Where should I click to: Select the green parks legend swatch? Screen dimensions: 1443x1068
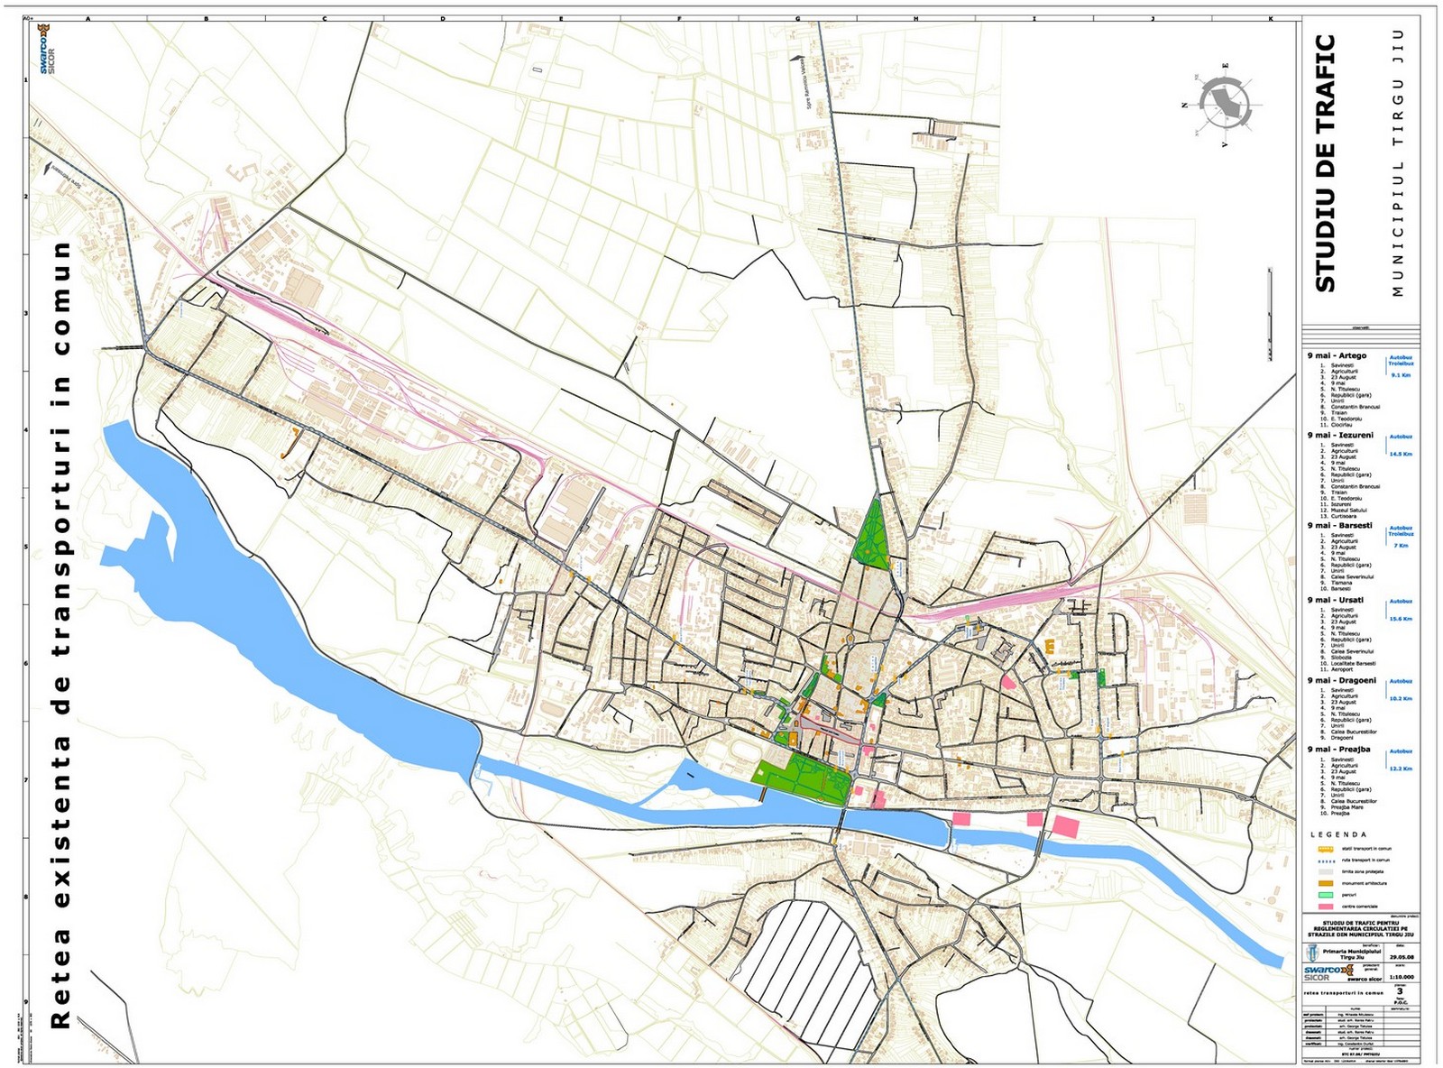1325,894
